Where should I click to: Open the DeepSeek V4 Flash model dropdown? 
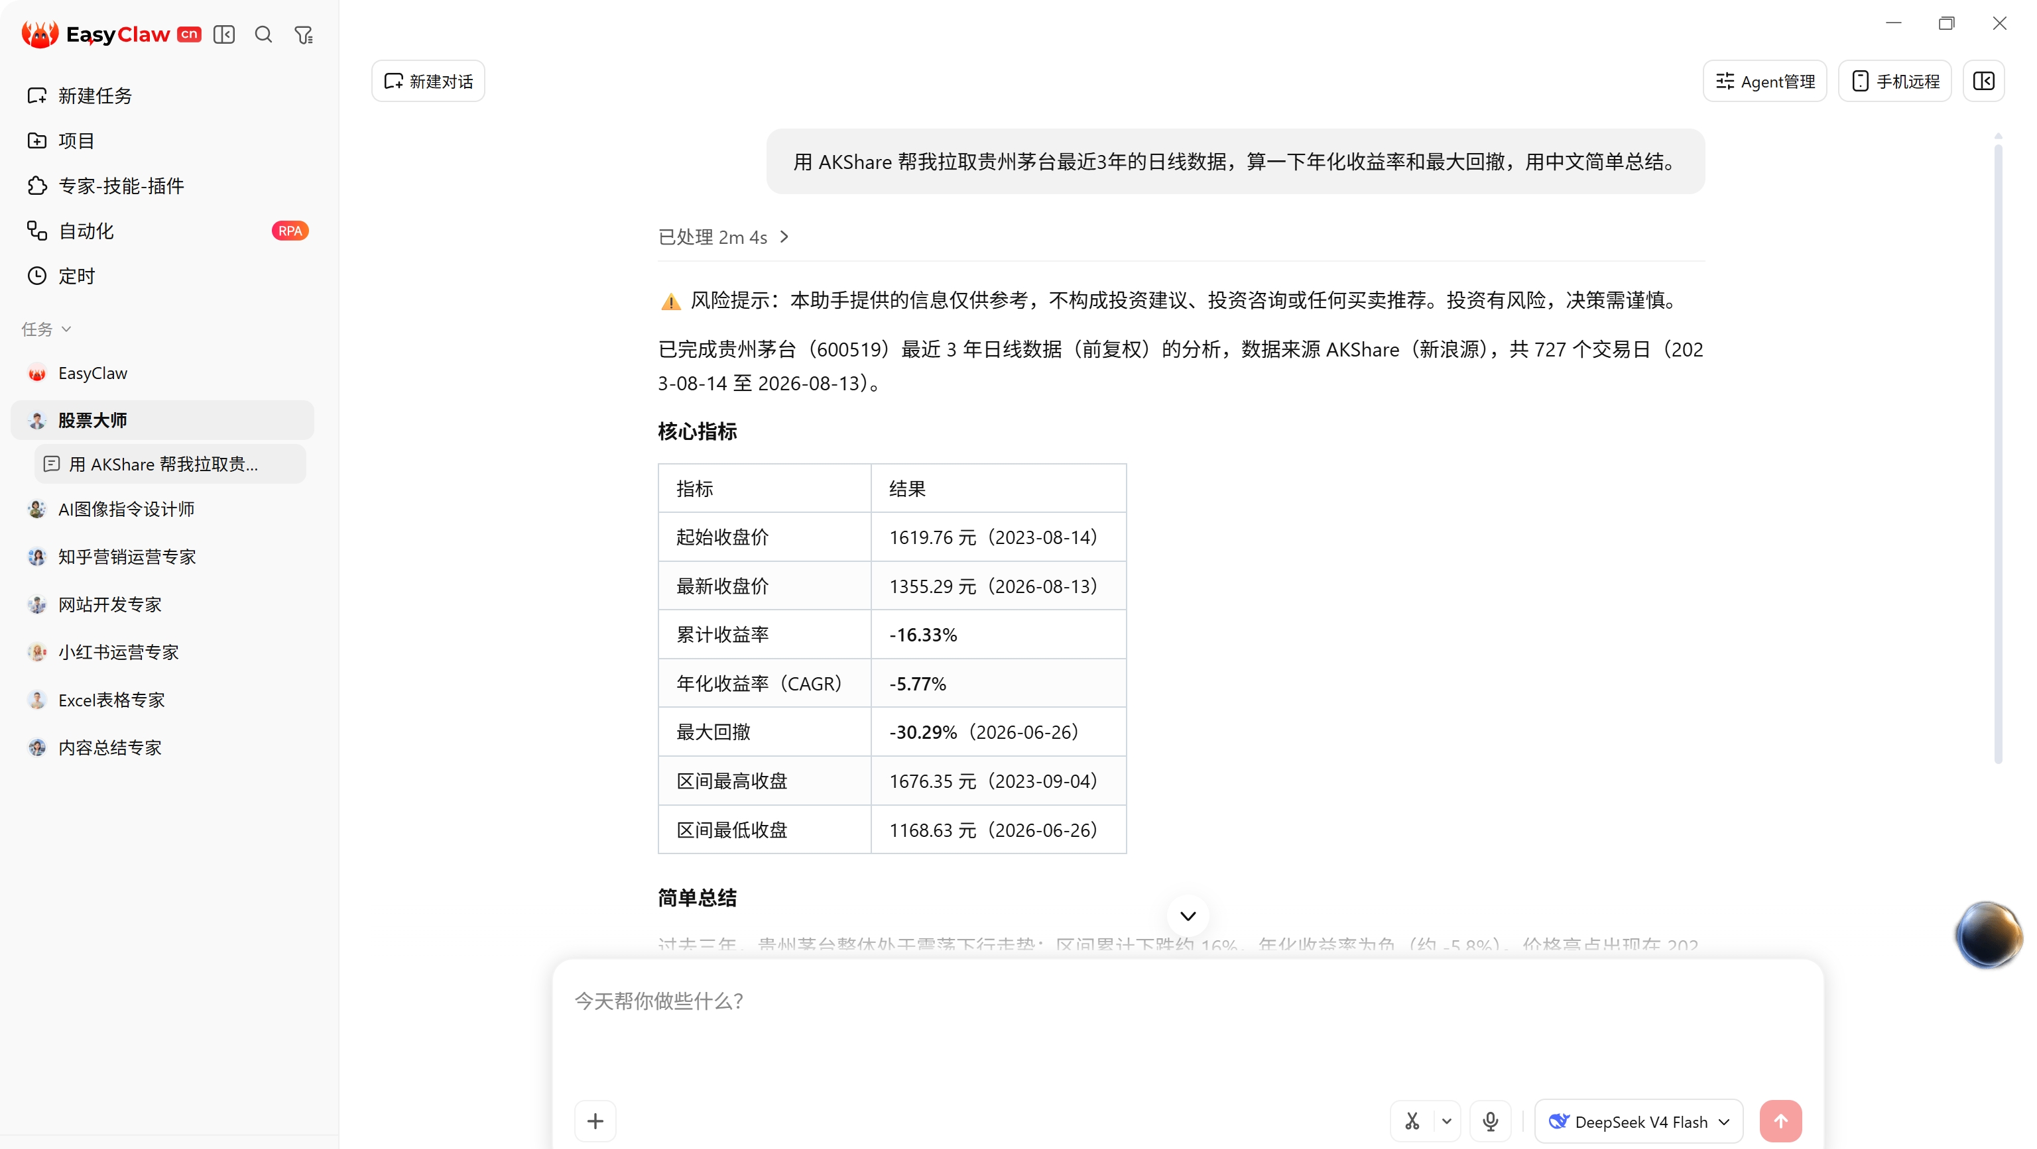click(1638, 1121)
